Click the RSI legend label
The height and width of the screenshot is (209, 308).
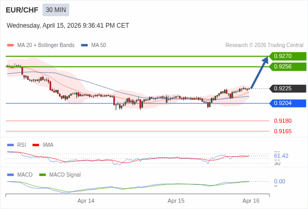point(21,145)
